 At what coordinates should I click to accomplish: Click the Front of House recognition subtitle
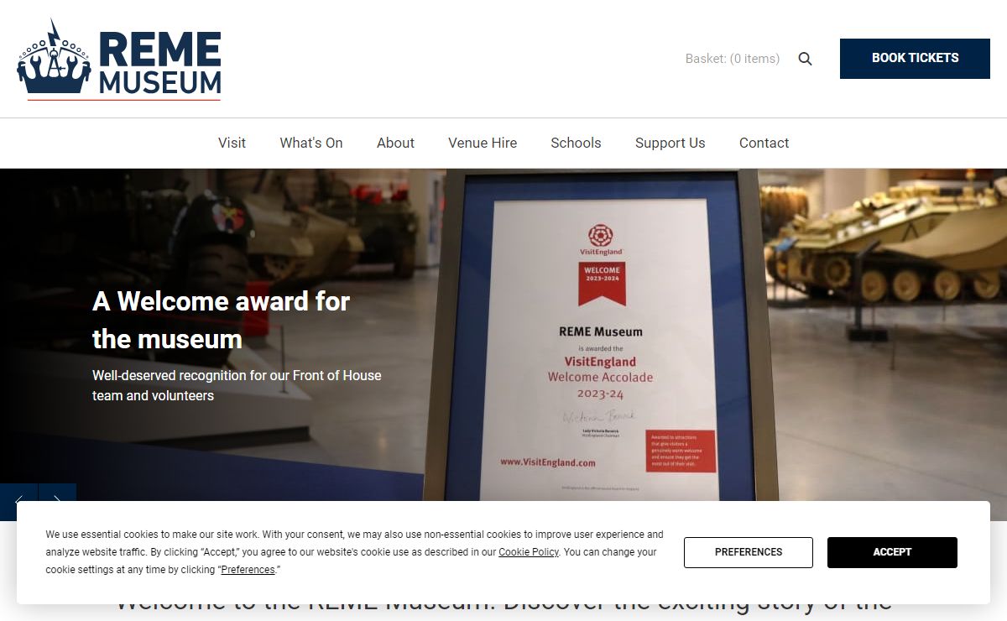237,385
